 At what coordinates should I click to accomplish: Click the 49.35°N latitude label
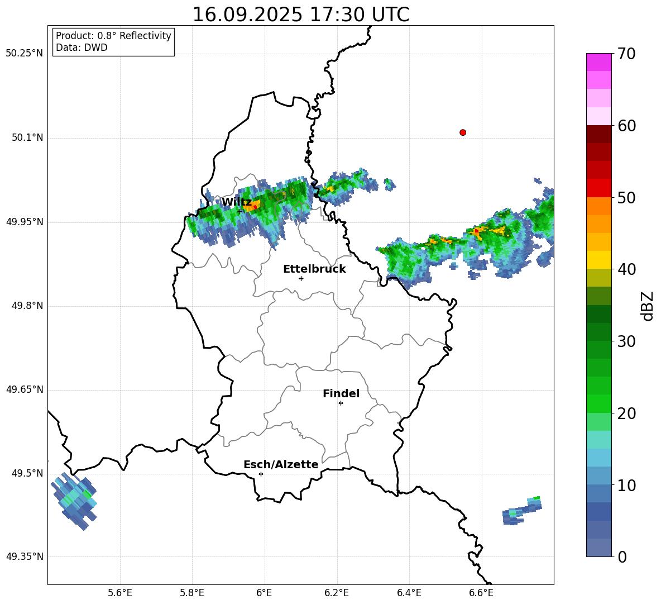click(25, 557)
